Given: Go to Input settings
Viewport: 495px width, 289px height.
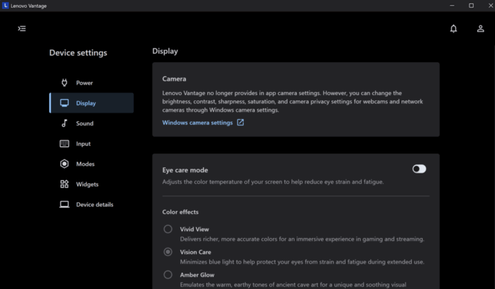Looking at the screenshot, I should (x=92, y=144).
